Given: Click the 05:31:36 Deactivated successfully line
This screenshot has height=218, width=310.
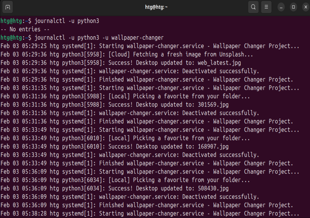Looking at the screenshot, I should click(x=130, y=113).
